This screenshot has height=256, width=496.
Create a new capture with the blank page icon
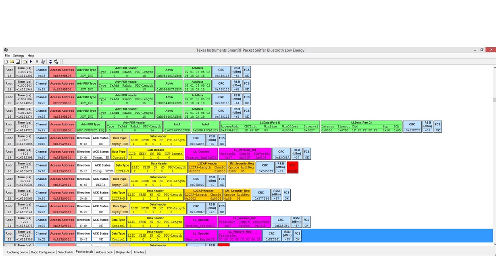coord(6,62)
